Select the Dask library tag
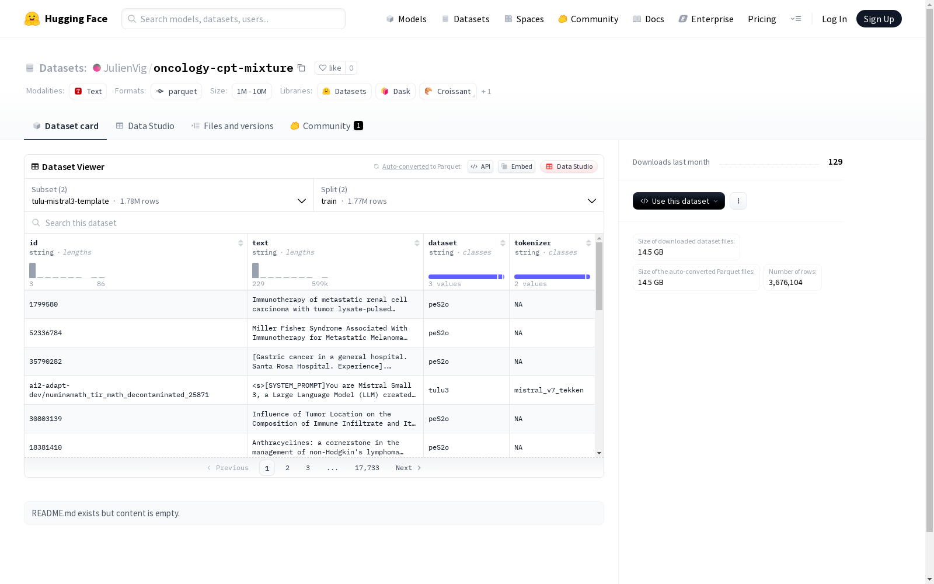This screenshot has height=584, width=934. point(395,91)
